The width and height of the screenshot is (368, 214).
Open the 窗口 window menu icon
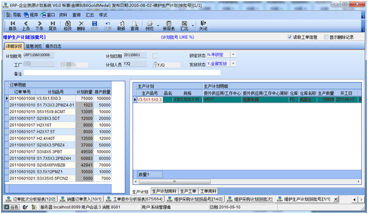pyautogui.click(x=48, y=15)
